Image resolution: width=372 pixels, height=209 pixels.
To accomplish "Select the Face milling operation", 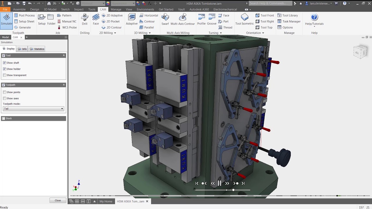I will [x=96, y=20].
